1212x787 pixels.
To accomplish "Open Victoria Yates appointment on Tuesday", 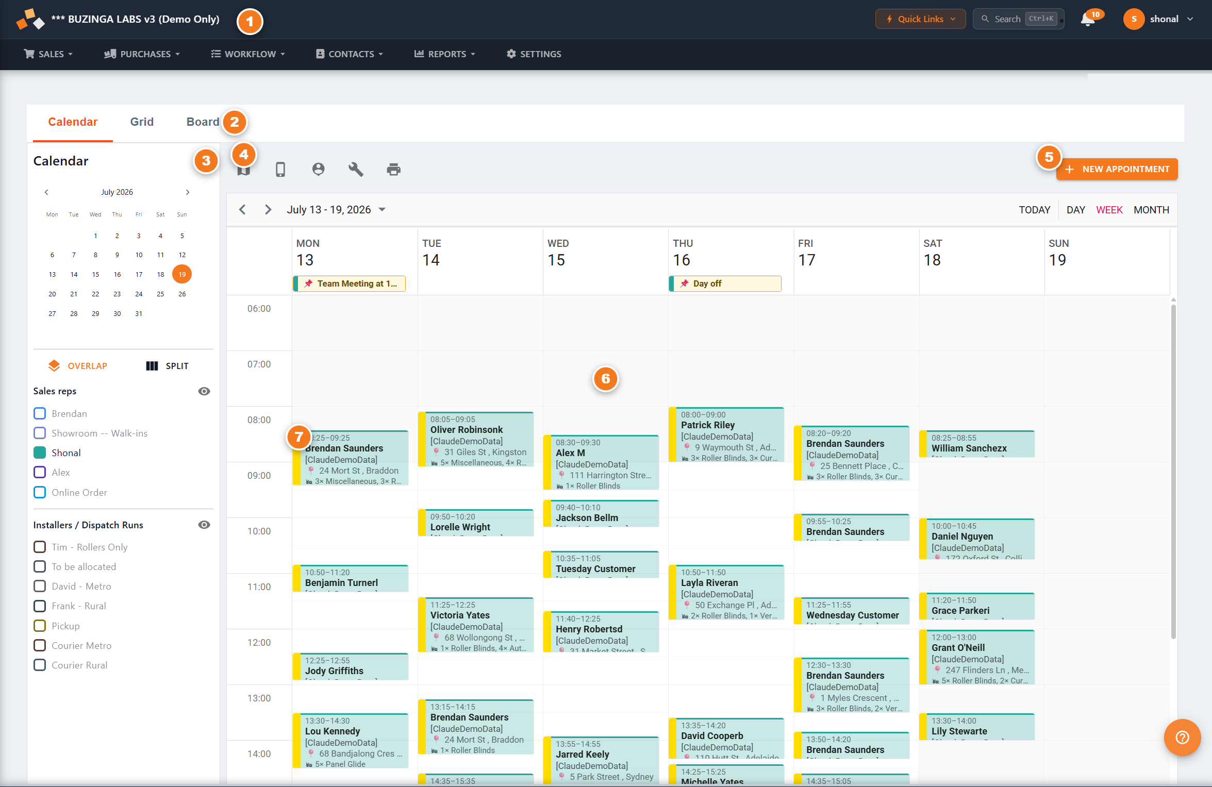I will point(476,625).
